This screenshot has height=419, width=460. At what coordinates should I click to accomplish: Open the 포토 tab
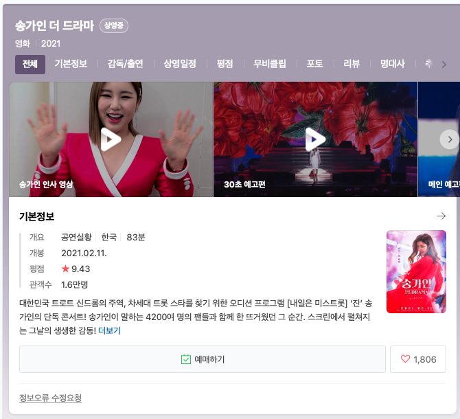coord(314,64)
